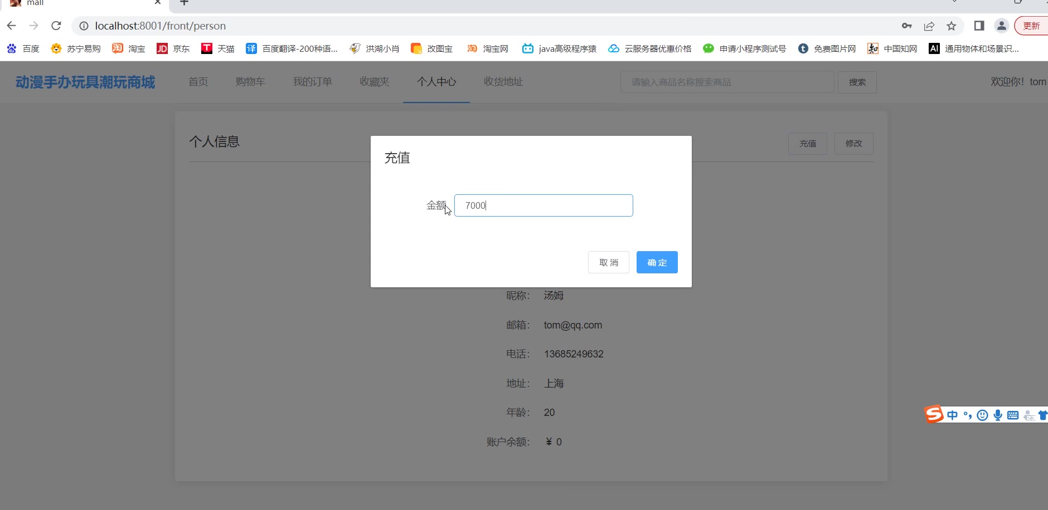1048x510 pixels.
Task: Open the 通用物体和场景识别 bookmark
Action: [974, 49]
